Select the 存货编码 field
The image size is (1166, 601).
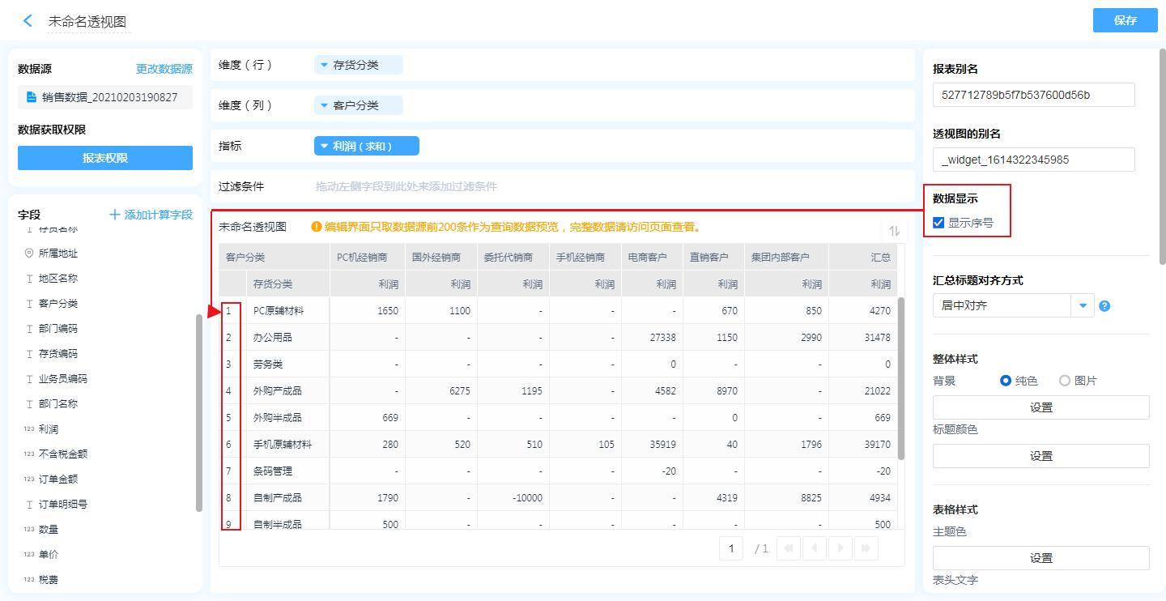click(57, 354)
